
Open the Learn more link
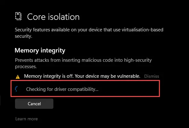27,119
